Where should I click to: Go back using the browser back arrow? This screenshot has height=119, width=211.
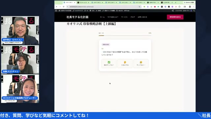(x=56, y=7)
